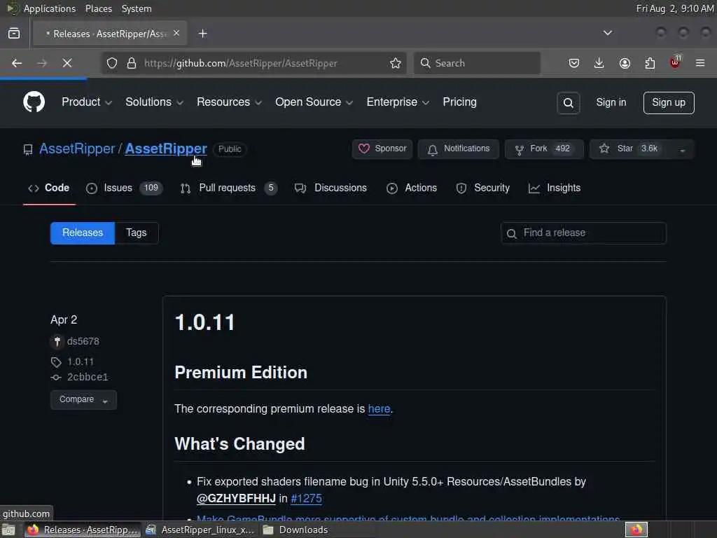The width and height of the screenshot is (717, 538).
Task: Switch to Downloads taskbar window
Action: pos(296,530)
